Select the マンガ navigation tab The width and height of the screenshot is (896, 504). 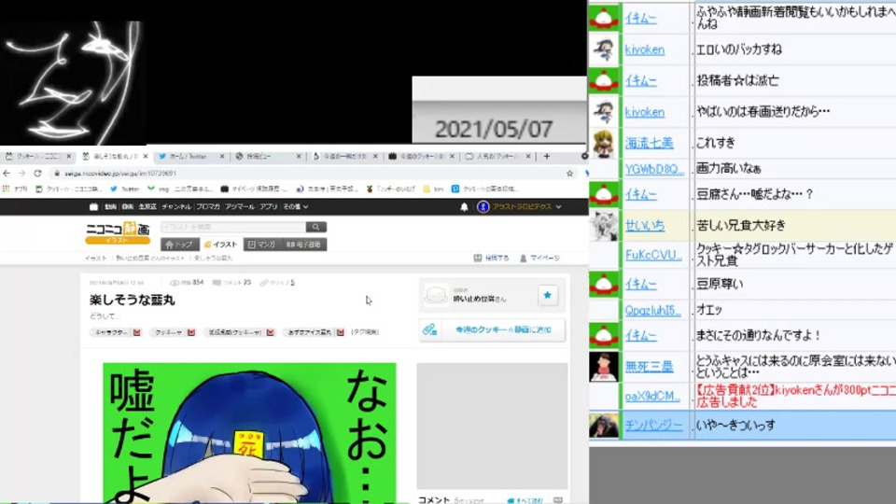tap(261, 245)
